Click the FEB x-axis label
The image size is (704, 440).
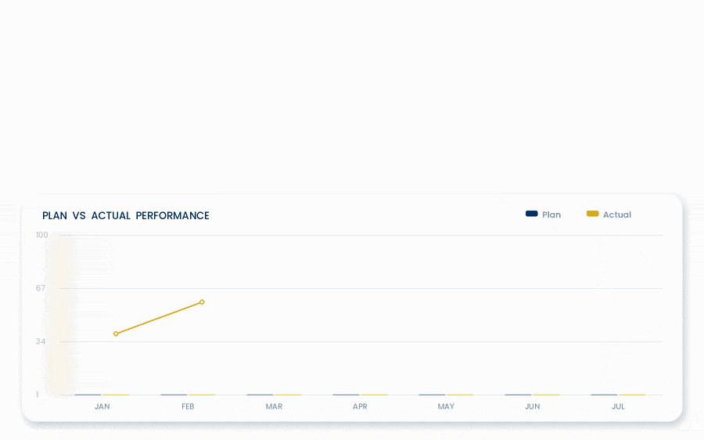(188, 406)
